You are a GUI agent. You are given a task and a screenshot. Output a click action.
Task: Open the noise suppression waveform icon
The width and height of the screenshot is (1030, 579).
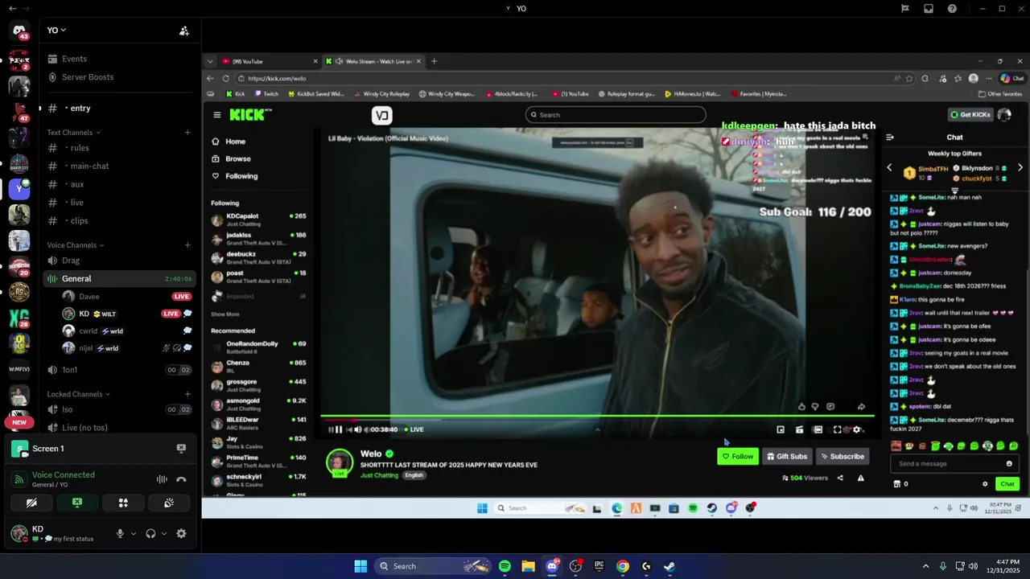(x=162, y=479)
